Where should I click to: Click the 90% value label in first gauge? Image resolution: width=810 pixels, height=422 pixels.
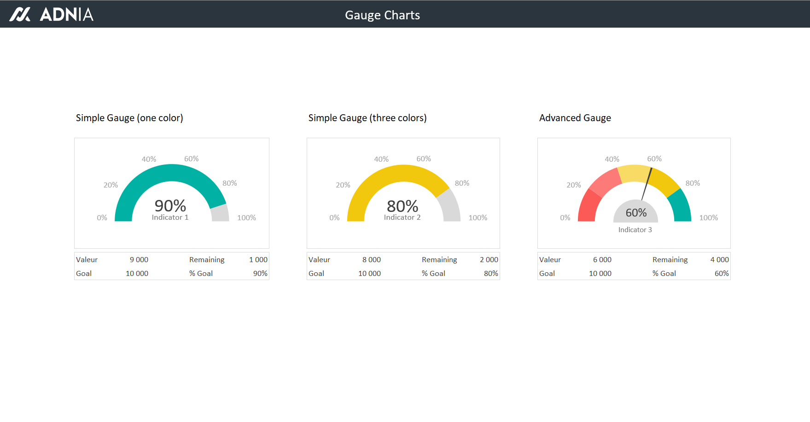170,205
